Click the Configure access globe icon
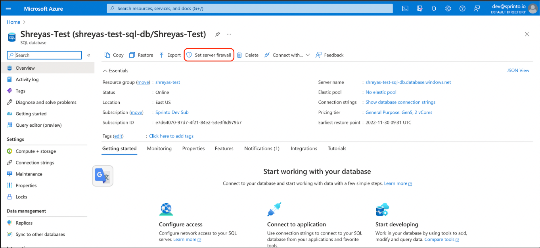The image size is (540, 248). (166, 210)
